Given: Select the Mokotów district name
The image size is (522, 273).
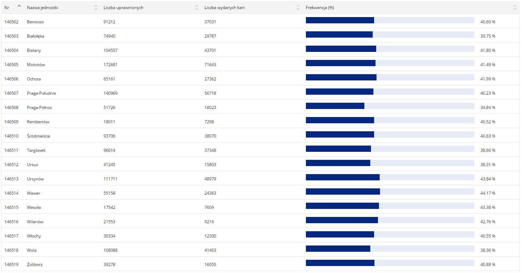Looking at the screenshot, I should coord(36,65).
